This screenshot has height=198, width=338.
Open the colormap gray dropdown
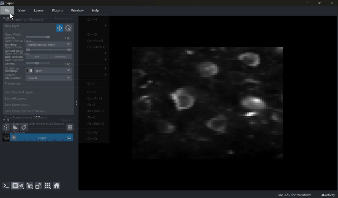(x=53, y=71)
